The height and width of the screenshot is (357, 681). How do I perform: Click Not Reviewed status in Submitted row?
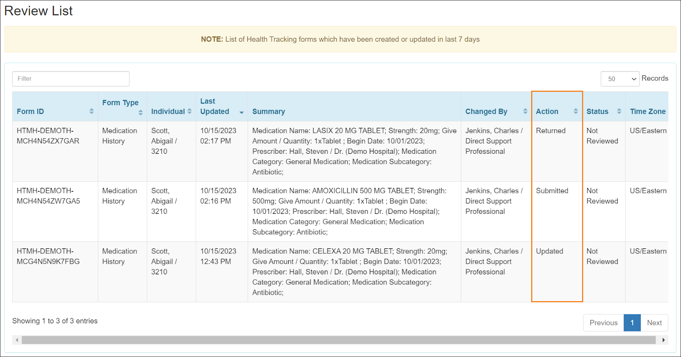[602, 196]
